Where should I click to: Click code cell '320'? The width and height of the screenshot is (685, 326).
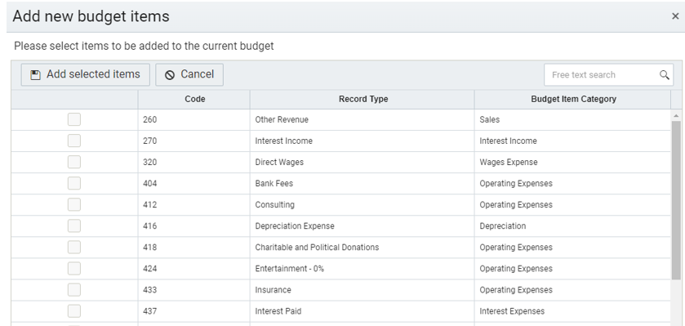[x=194, y=162]
